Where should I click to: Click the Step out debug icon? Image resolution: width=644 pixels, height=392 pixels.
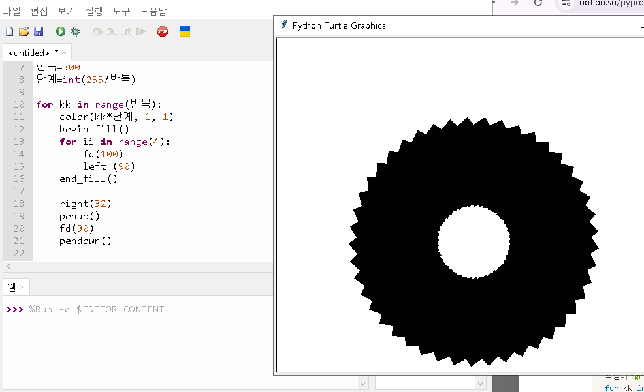(x=127, y=31)
